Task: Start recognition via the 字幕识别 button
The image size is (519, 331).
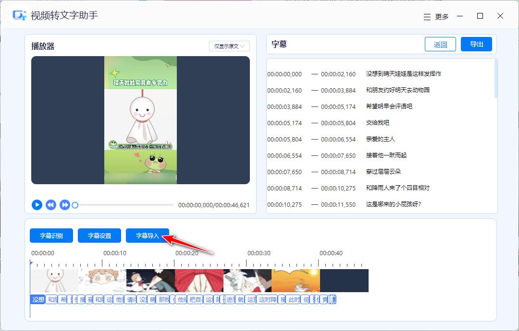Action: [x=51, y=235]
